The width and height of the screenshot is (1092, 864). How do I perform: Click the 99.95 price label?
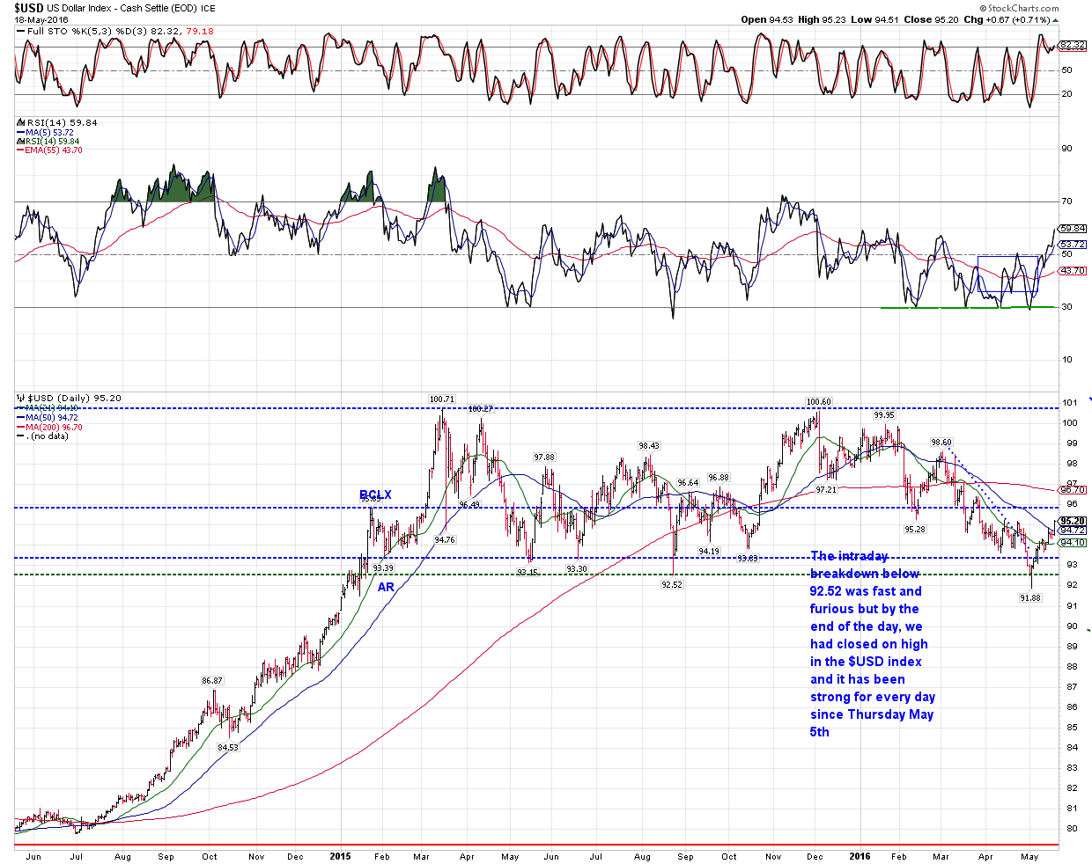884,414
